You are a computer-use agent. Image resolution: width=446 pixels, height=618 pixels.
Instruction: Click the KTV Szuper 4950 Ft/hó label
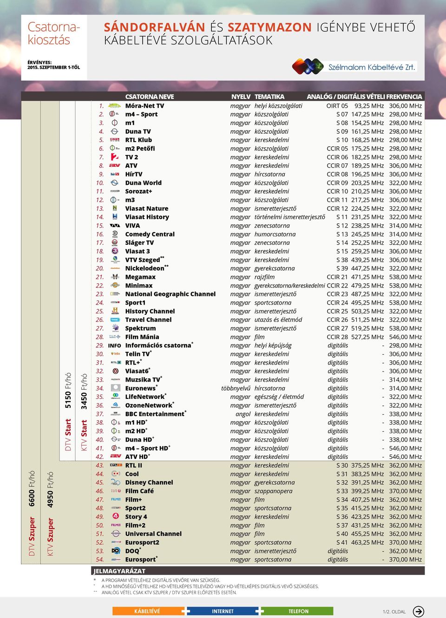click(x=50, y=514)
